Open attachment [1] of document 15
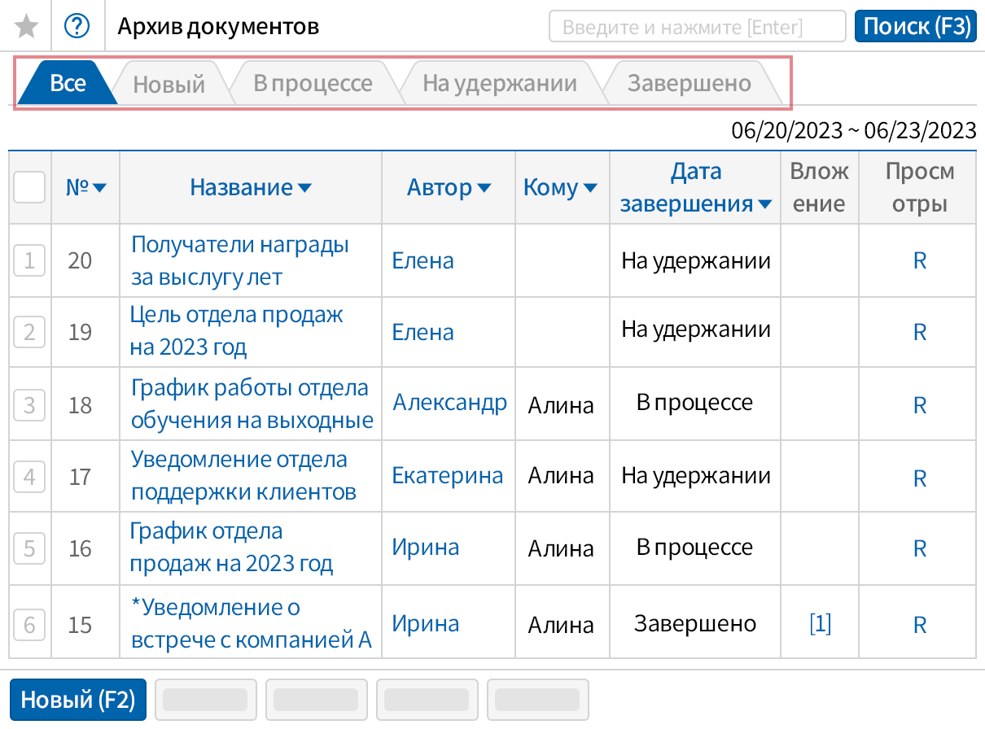 [820, 623]
